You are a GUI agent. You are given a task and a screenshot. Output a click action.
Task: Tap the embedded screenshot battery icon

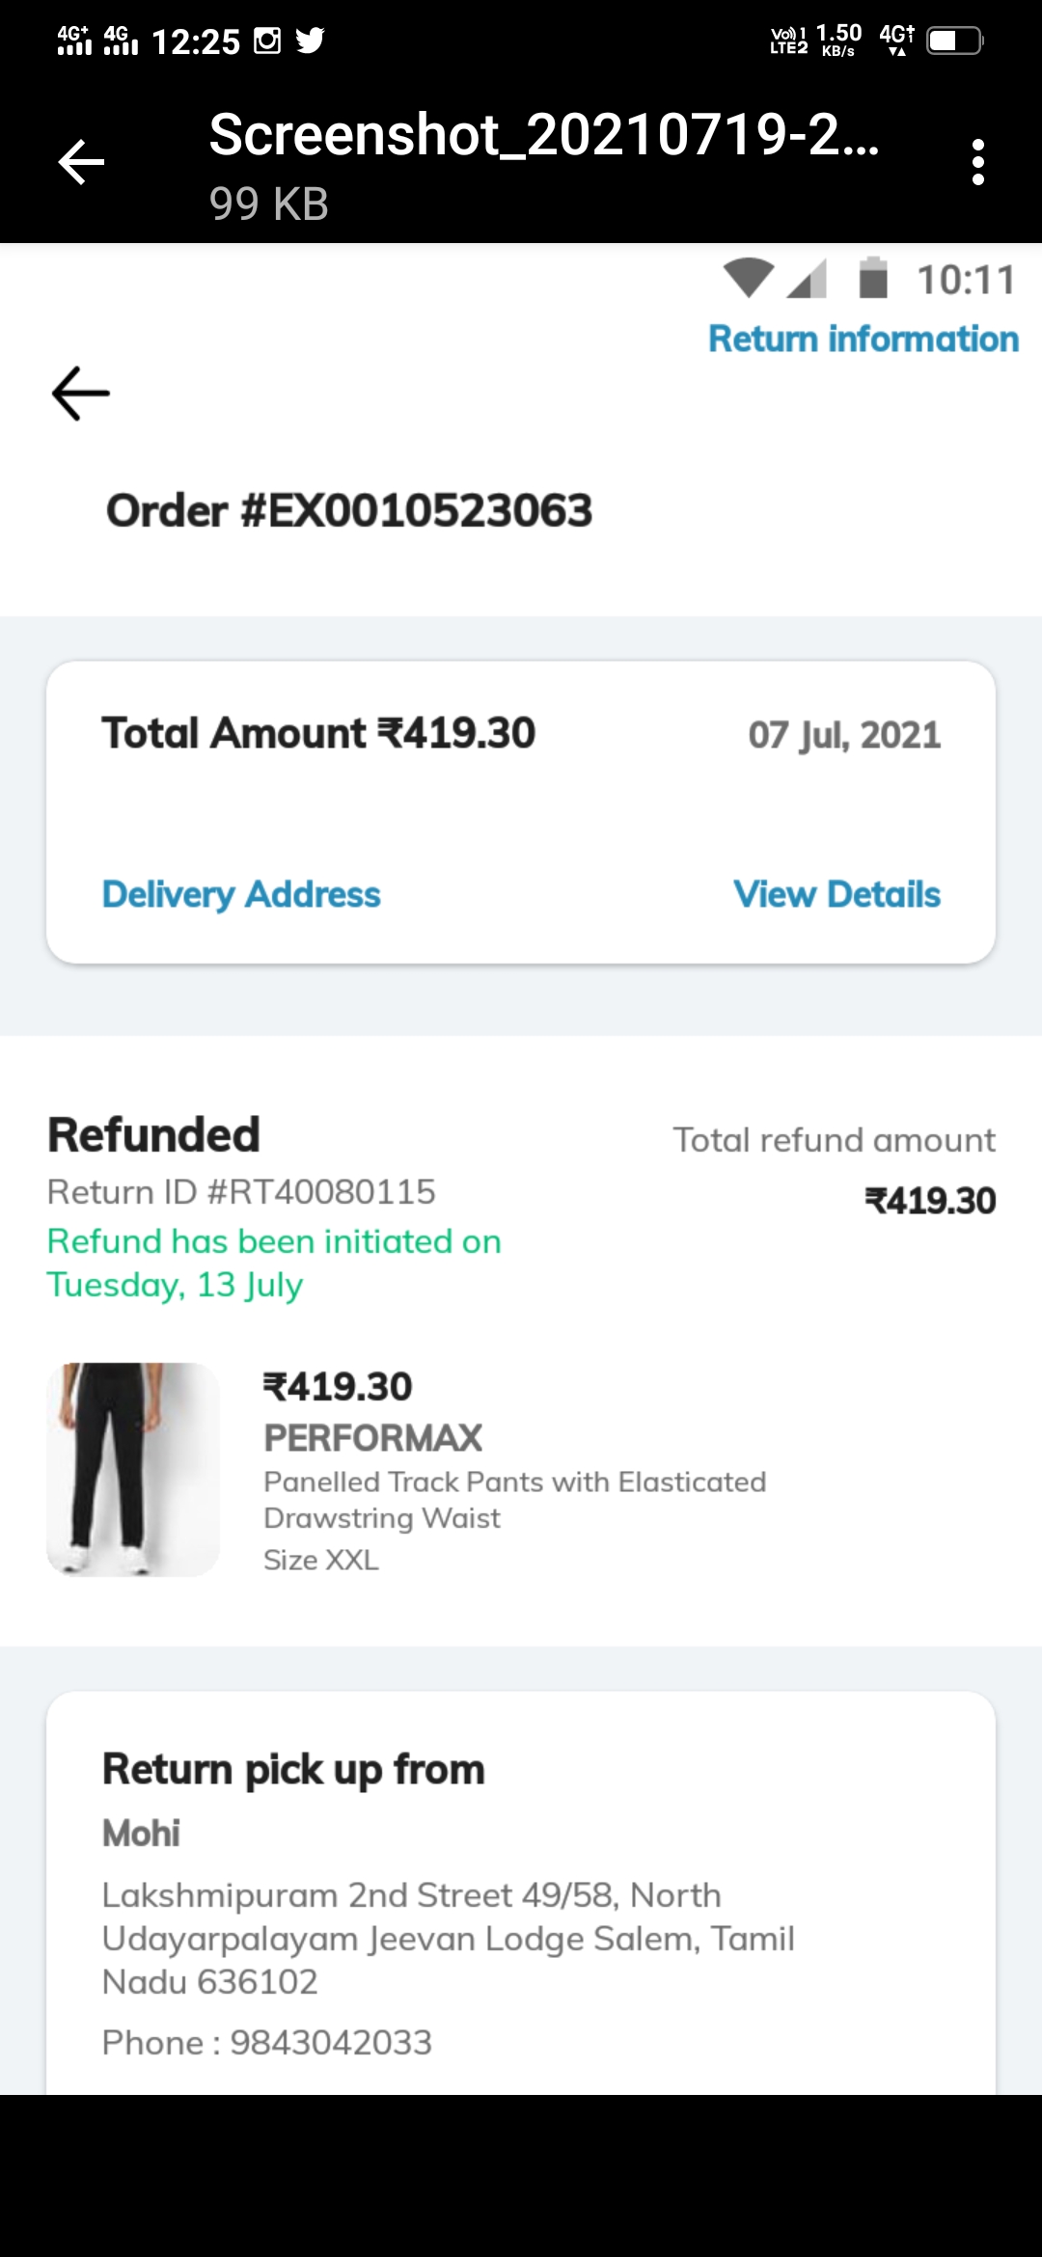pyautogui.click(x=873, y=279)
